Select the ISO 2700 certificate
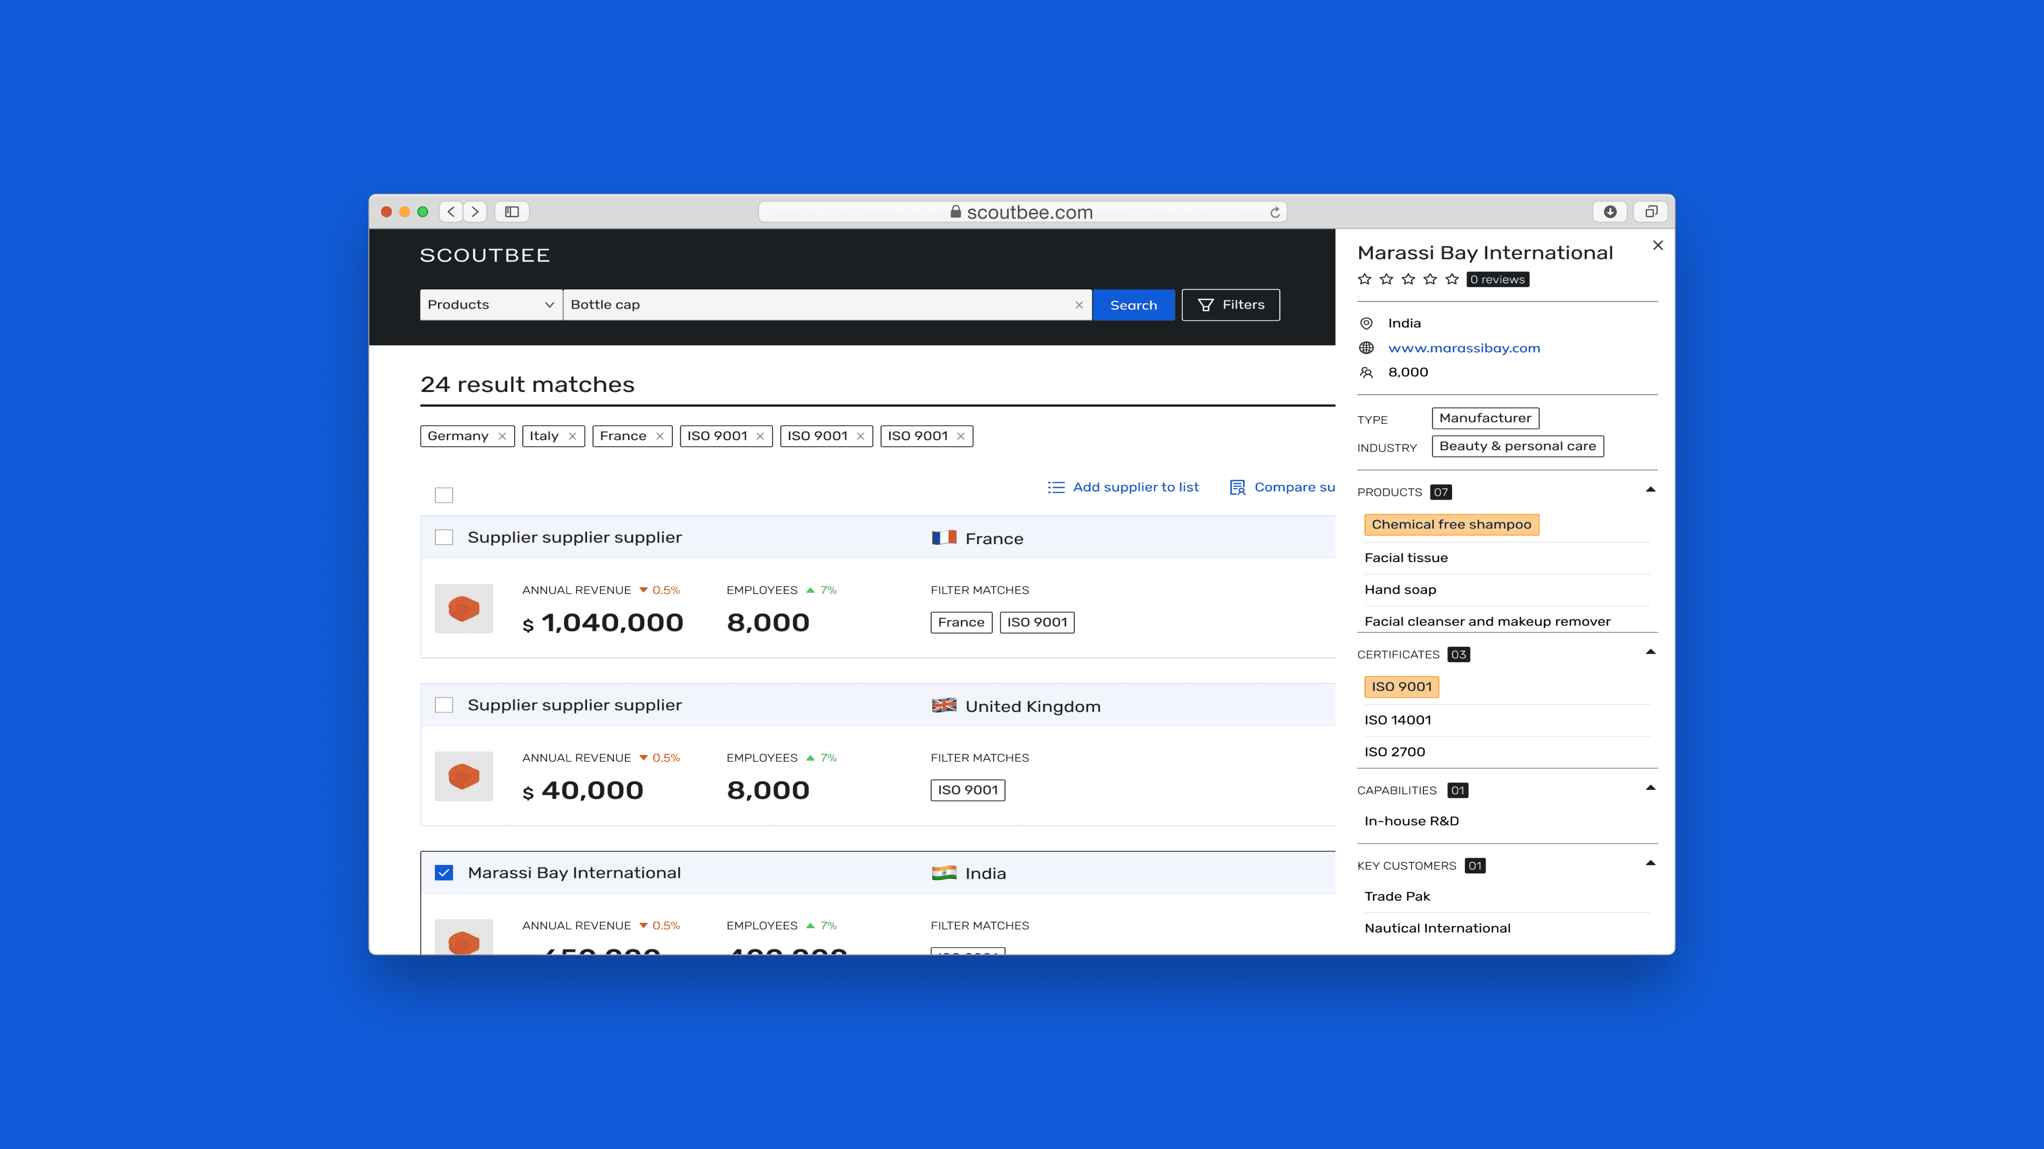 (1395, 752)
